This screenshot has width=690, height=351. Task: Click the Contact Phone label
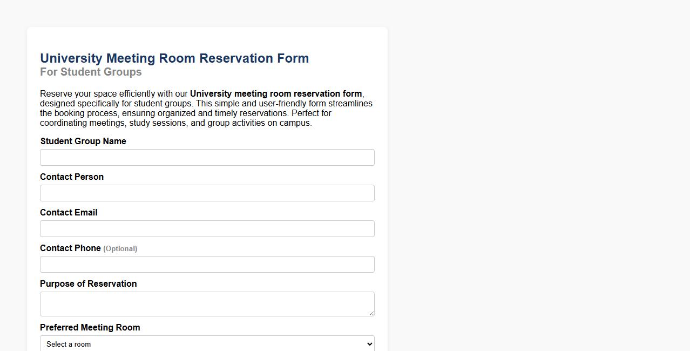(70, 248)
